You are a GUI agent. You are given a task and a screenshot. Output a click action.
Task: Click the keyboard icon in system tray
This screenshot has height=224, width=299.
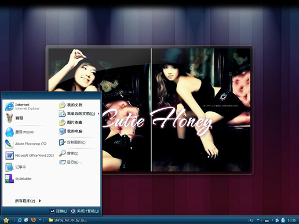[267, 221]
